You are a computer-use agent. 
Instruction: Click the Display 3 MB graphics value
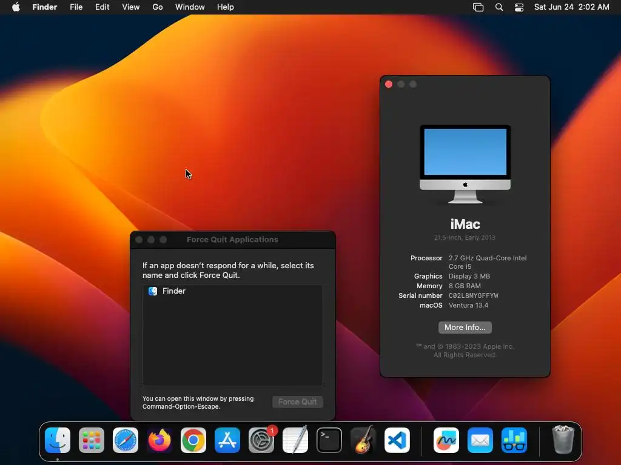click(x=469, y=276)
